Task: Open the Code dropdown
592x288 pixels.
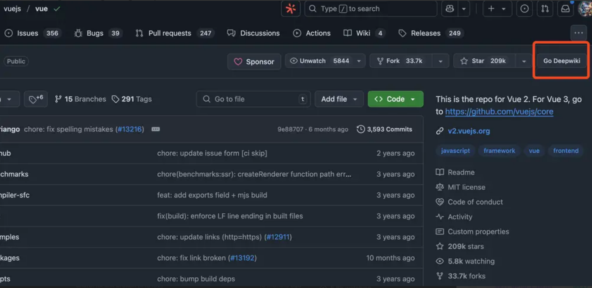Action: coord(395,99)
